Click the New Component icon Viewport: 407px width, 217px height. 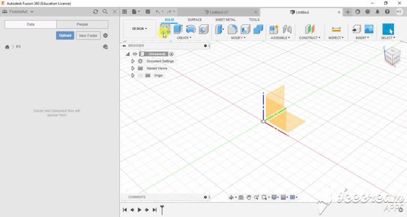274,29
